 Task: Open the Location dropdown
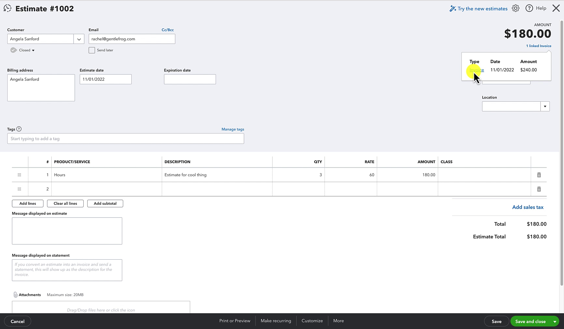pos(545,106)
